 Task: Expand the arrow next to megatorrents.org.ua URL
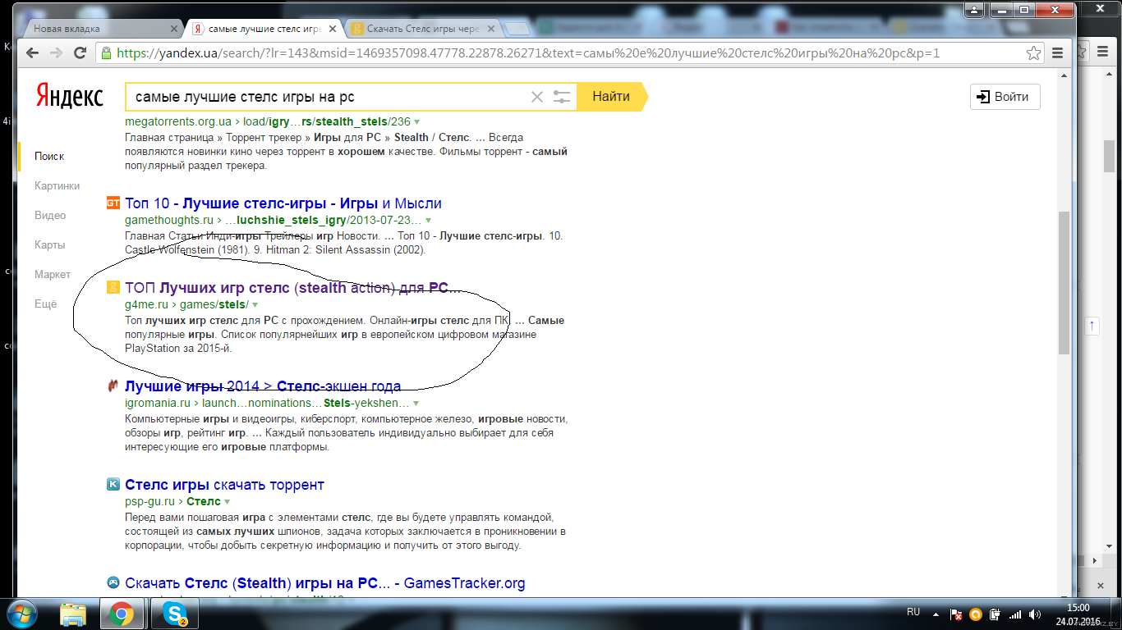point(417,122)
